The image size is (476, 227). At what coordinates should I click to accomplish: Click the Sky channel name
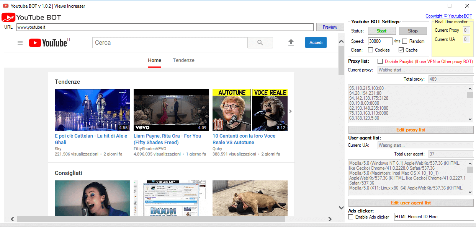[58, 149]
